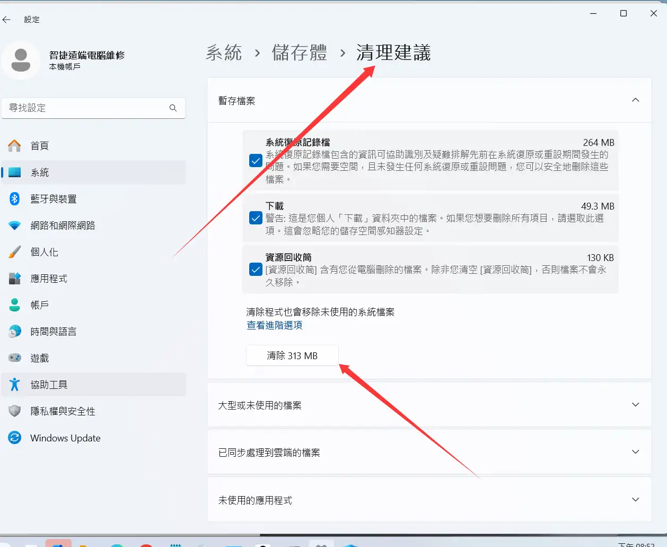Go back with the arrow beside 設定
Viewport: 667px width, 547px height.
6,20
